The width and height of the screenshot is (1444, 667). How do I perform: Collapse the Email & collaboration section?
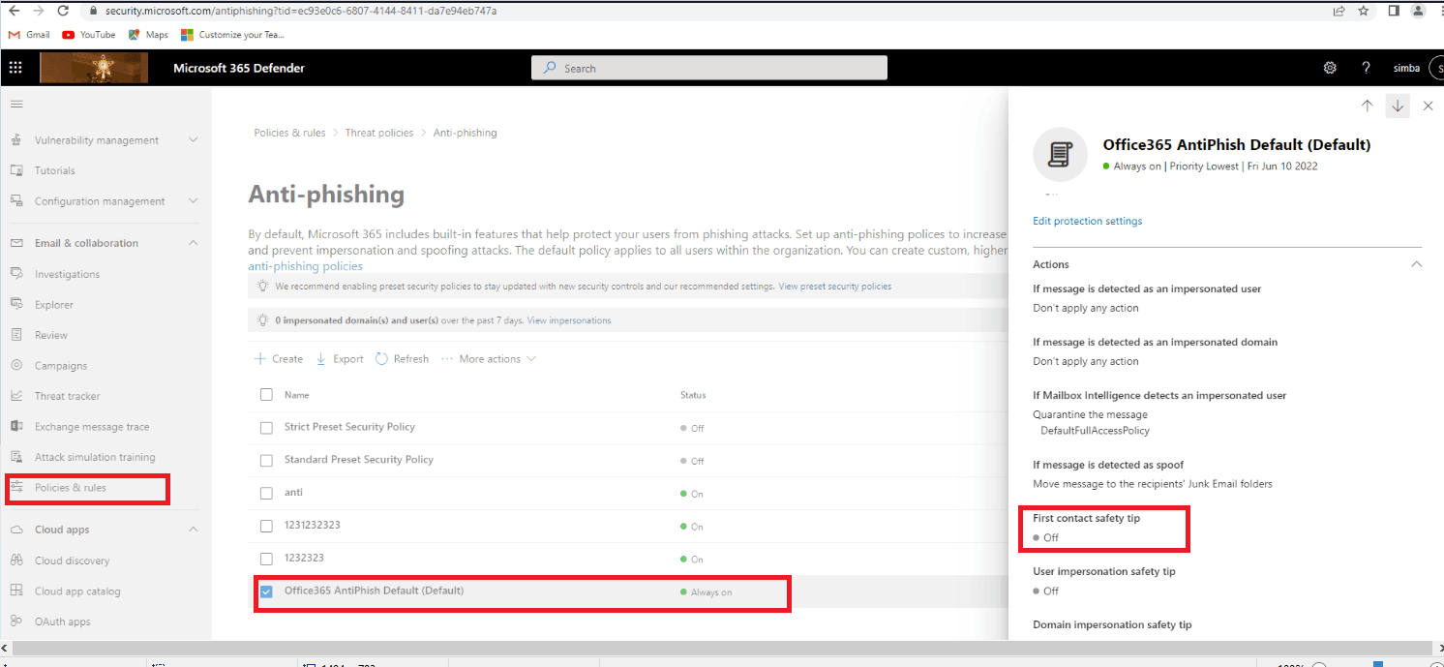click(x=192, y=243)
